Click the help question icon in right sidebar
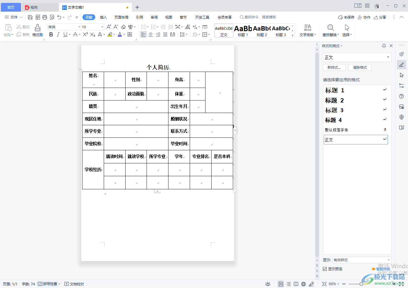408x288 pixels. tap(402, 96)
